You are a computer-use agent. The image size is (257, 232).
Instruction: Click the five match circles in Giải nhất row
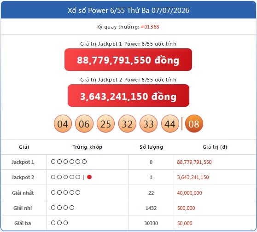click(65, 192)
